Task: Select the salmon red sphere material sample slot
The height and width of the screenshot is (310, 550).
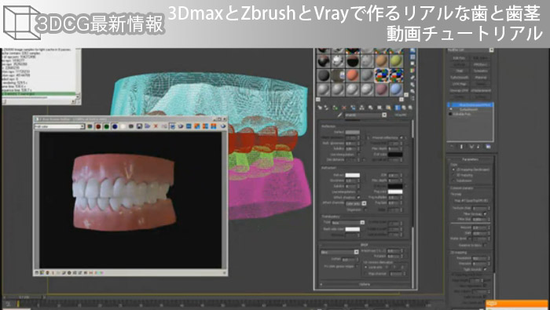Action: coord(352,75)
